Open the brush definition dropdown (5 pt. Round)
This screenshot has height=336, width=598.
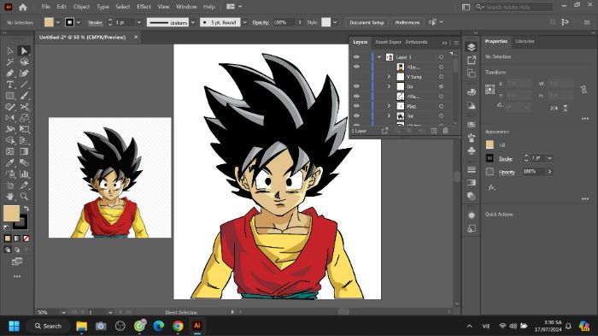point(245,22)
